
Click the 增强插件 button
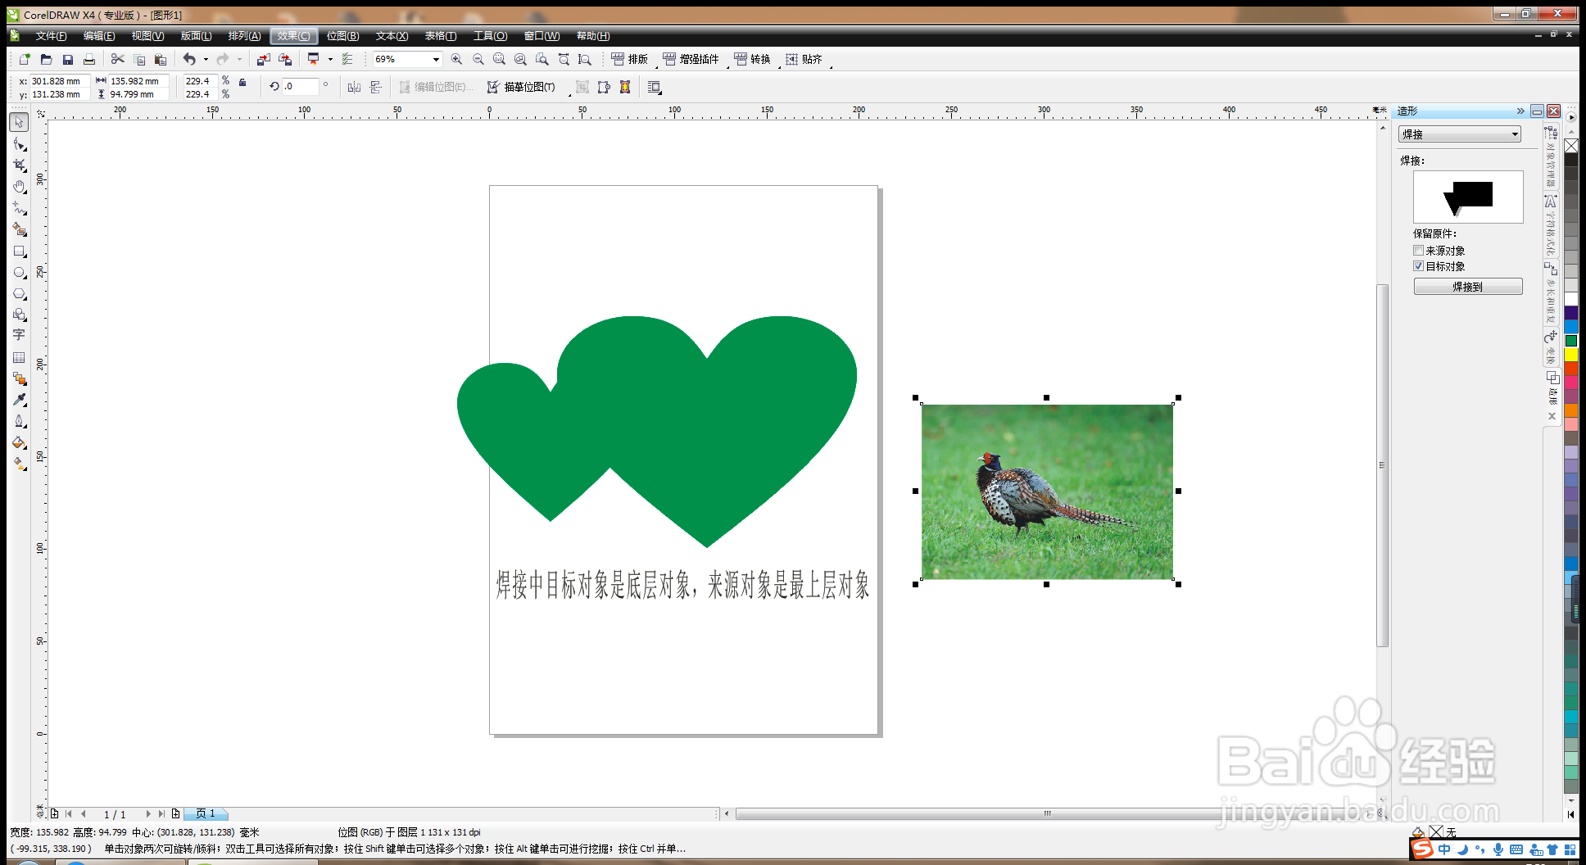pyautogui.click(x=691, y=59)
